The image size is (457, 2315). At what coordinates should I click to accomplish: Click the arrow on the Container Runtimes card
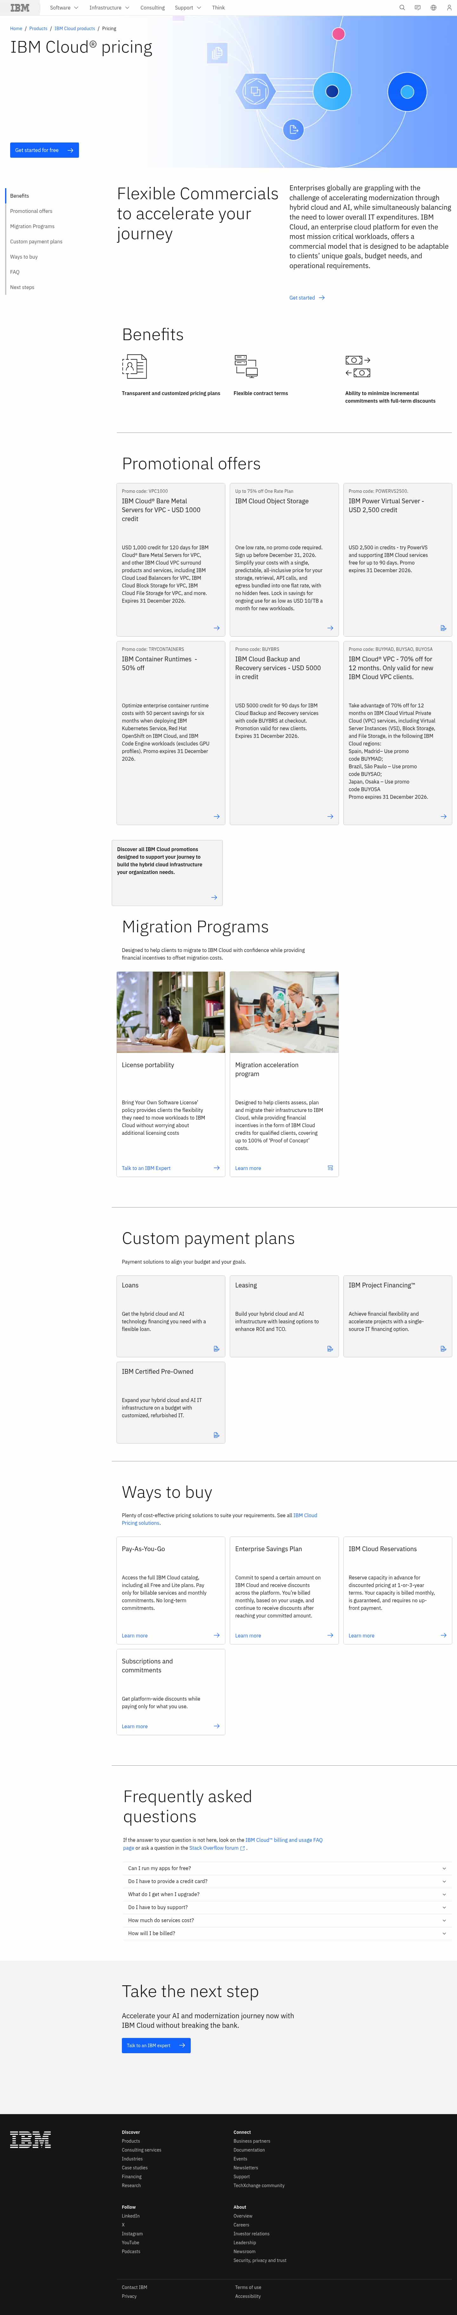(217, 817)
